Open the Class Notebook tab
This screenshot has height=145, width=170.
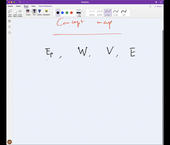coord(45,6)
